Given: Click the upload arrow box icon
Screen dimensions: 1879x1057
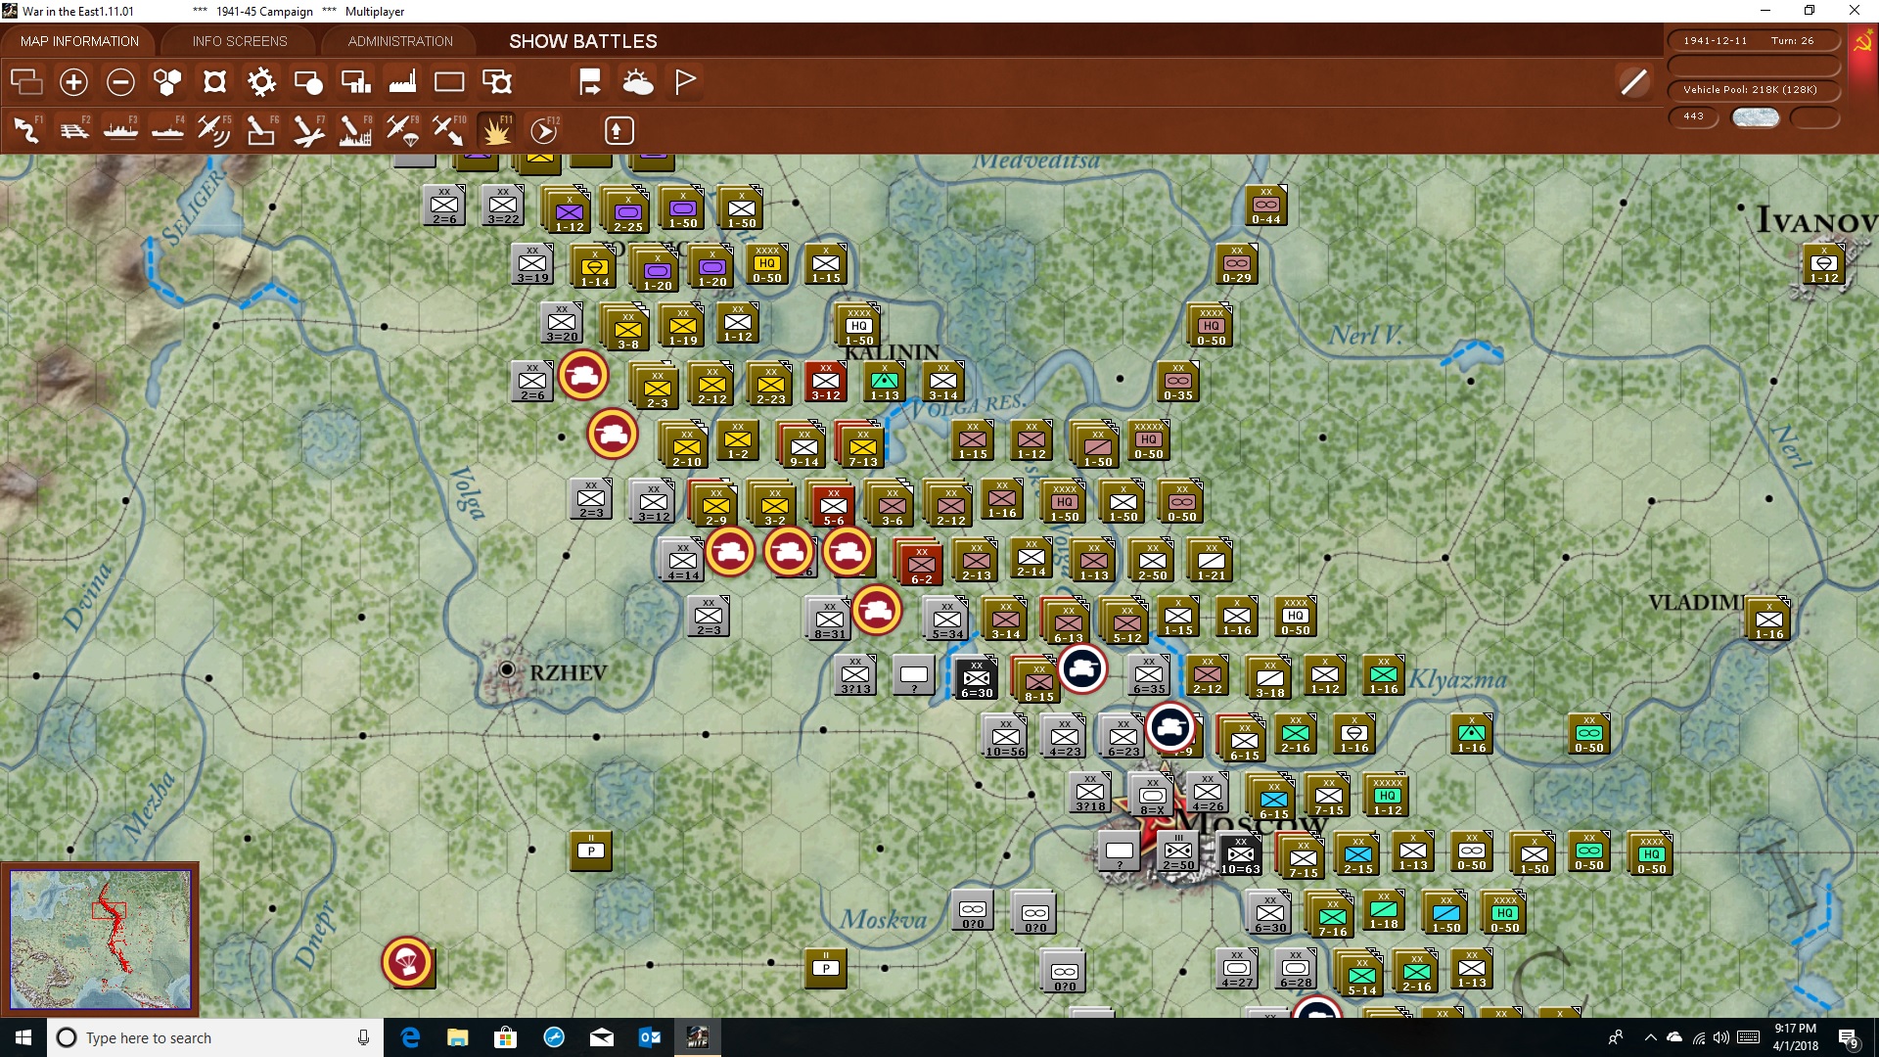Looking at the screenshot, I should pyautogui.click(x=619, y=130).
